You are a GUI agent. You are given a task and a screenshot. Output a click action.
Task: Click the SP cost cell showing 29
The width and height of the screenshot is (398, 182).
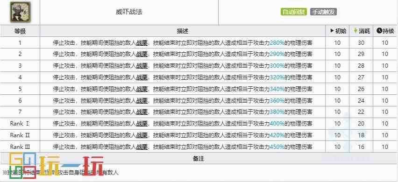361,54
